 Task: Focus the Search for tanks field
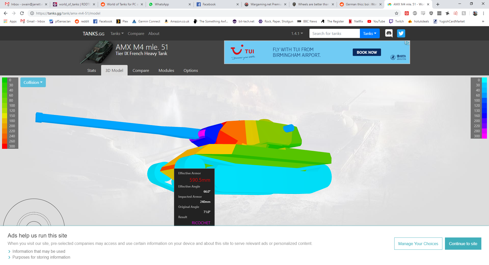[334, 33]
